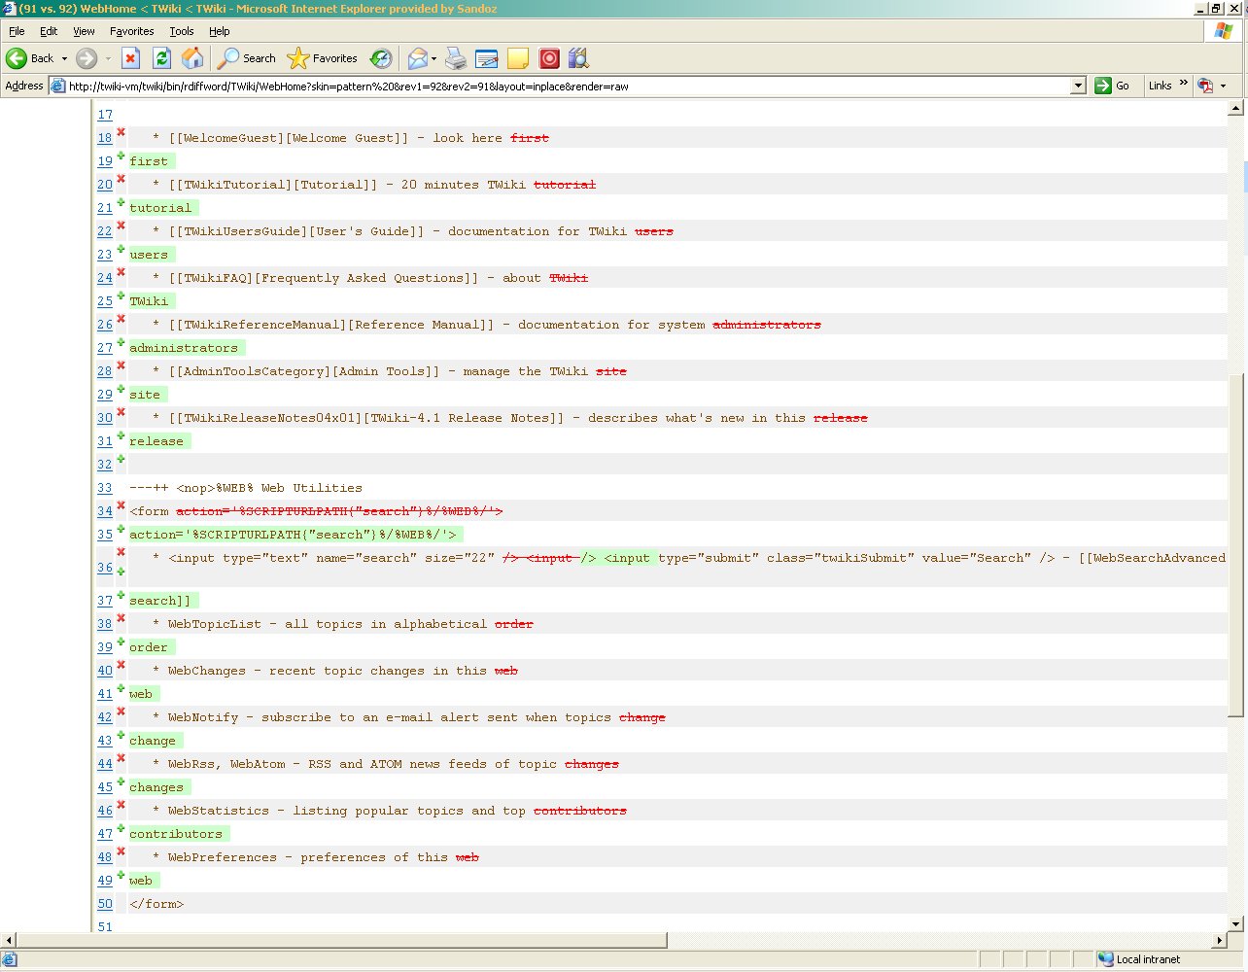Open the Tools menu
The image size is (1248, 972).
pyautogui.click(x=182, y=31)
